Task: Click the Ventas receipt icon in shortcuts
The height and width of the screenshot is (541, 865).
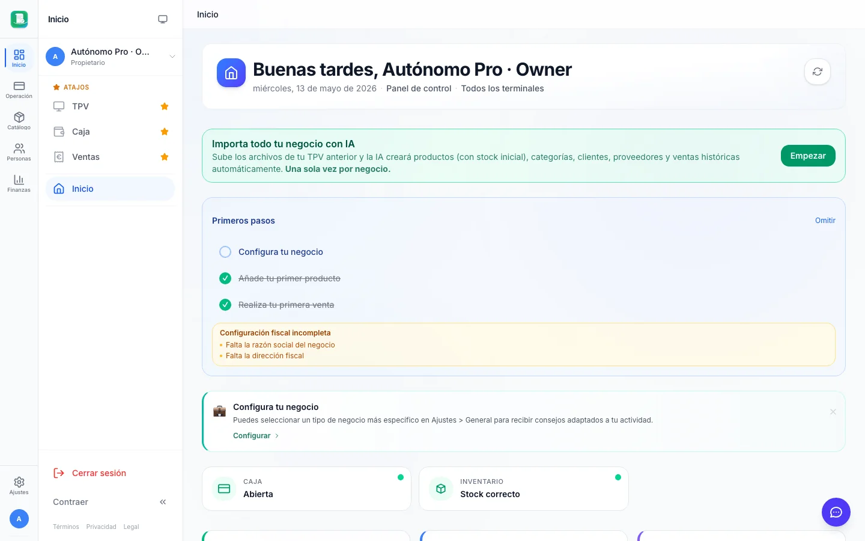Action: pyautogui.click(x=59, y=157)
